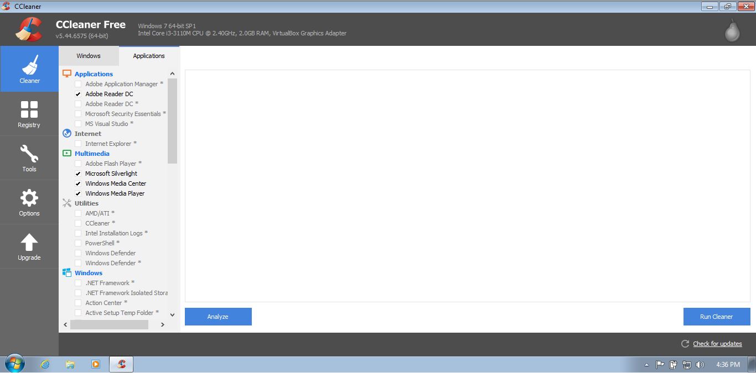Enable the Internet Explorer checkbox
This screenshot has height=373, width=756.
click(78, 143)
